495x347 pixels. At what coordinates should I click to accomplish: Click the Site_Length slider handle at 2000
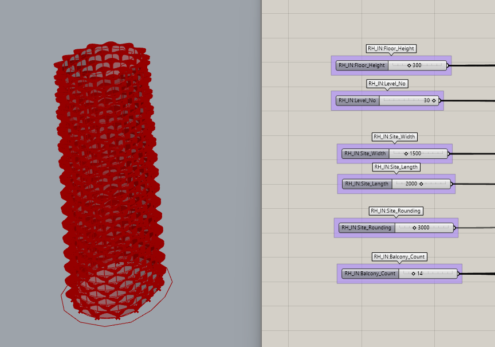421,184
